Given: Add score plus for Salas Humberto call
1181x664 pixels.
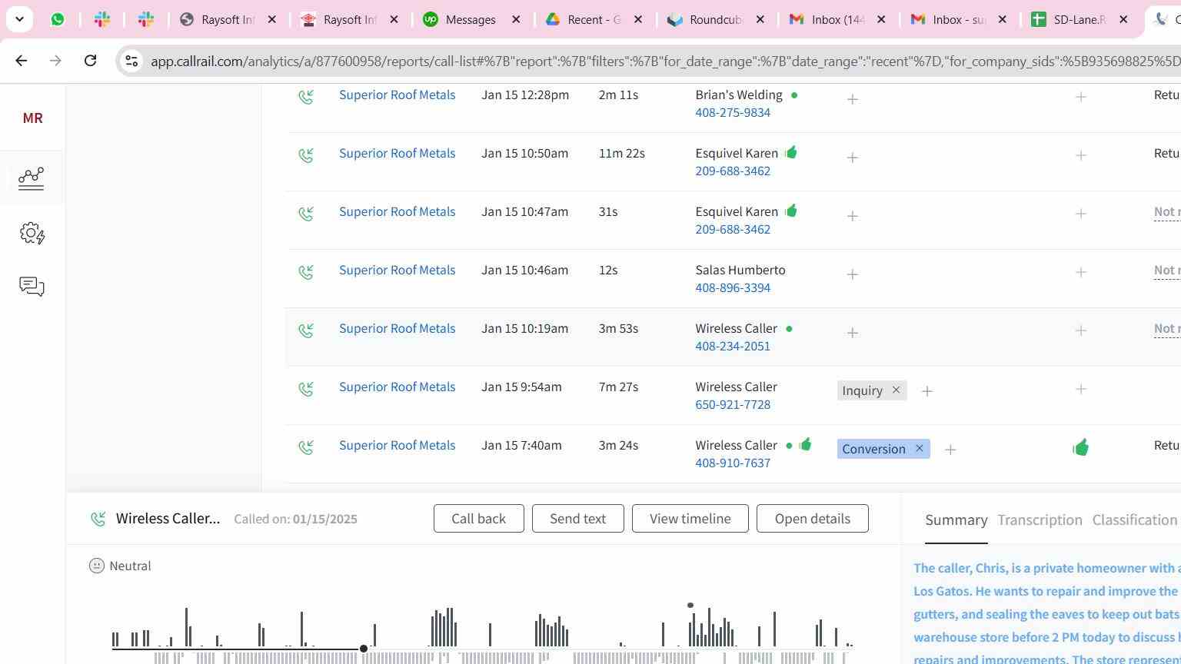Looking at the screenshot, I should click(1080, 272).
